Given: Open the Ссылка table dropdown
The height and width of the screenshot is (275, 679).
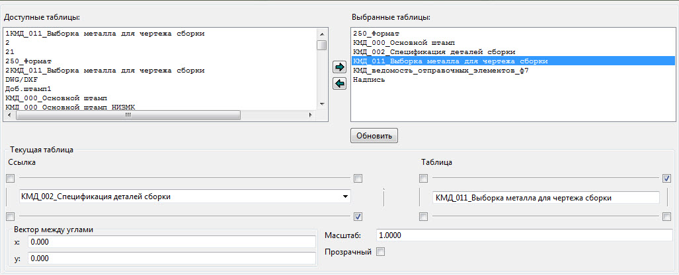Looking at the screenshot, I should [x=345, y=197].
